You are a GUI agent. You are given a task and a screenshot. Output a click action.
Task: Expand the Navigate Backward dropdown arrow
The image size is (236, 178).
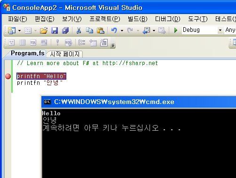coord(154,30)
